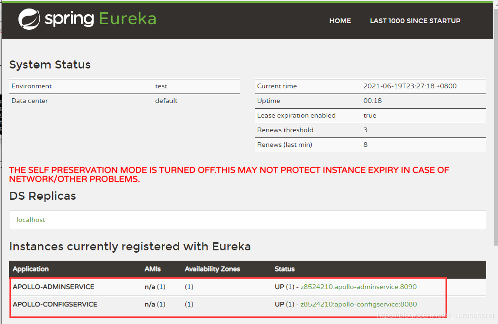The height and width of the screenshot is (324, 498).
Task: Select the n/a (1) AMI cell for APOLLO-ADMINSERVICE
Action: tap(155, 287)
